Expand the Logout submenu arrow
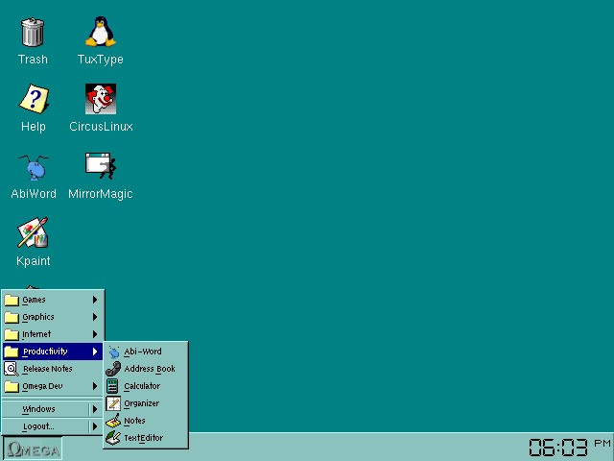This screenshot has width=614, height=461. point(95,426)
